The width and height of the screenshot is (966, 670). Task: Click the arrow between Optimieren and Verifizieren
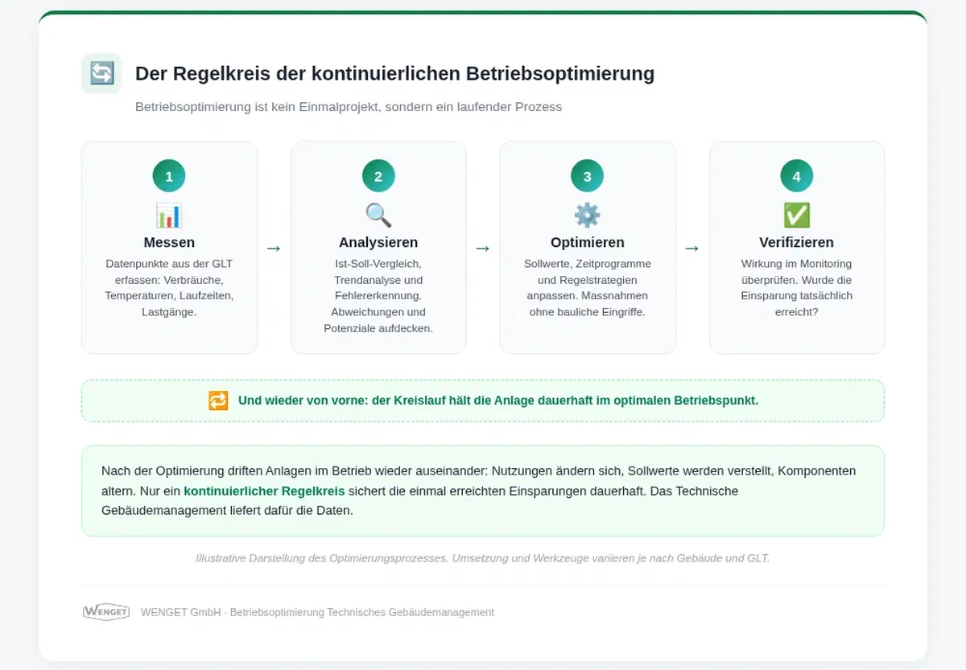pyautogui.click(x=692, y=248)
